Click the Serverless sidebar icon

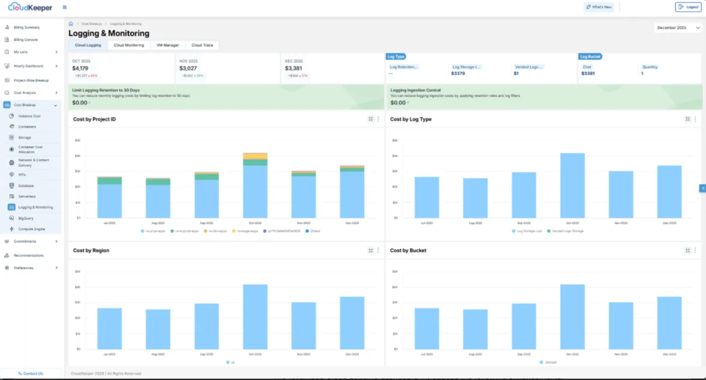point(12,196)
